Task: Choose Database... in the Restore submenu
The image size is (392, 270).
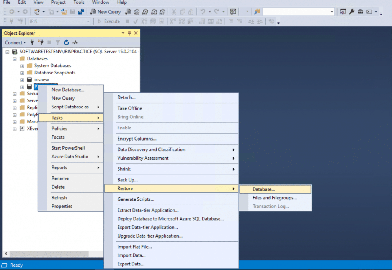Action: point(276,189)
